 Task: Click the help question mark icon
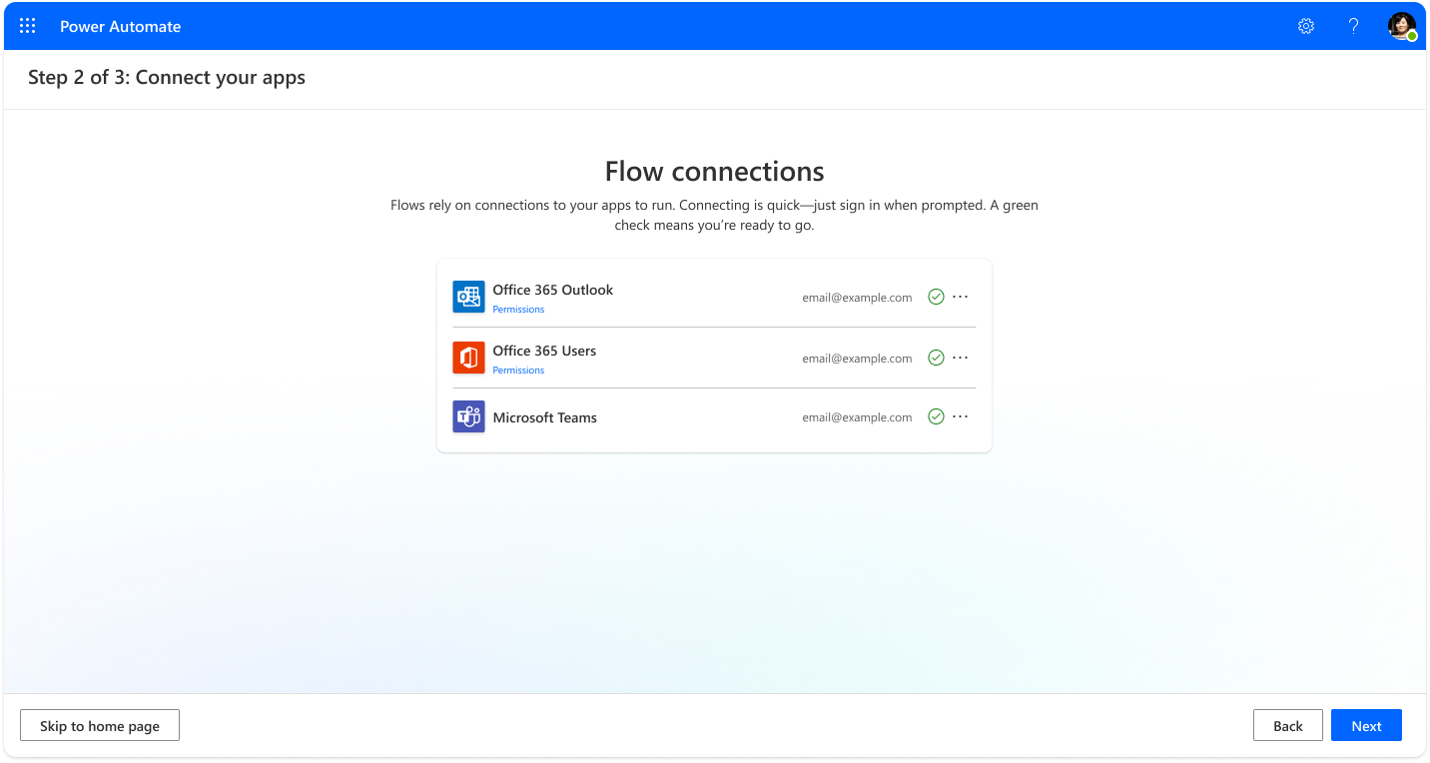(x=1353, y=26)
